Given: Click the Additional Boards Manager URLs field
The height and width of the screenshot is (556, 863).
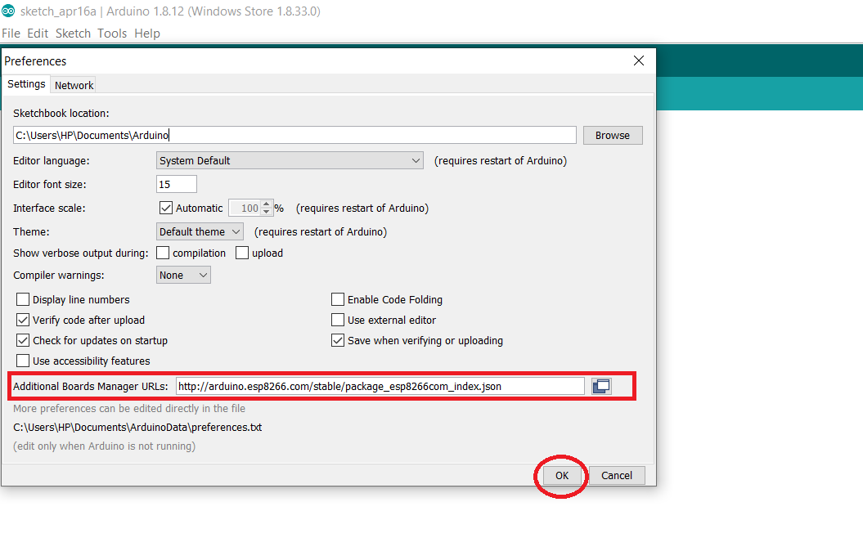Looking at the screenshot, I should 380,386.
